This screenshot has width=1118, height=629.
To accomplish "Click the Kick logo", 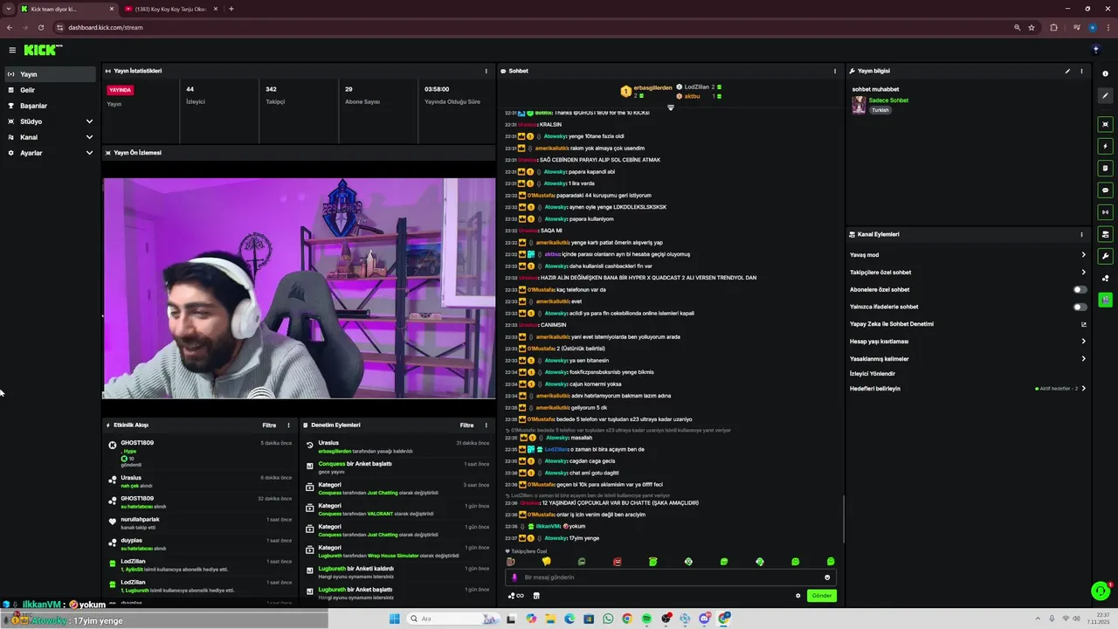I will [x=43, y=50].
